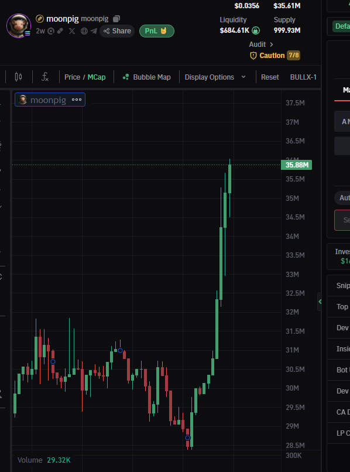Click the Caution 7/8 audit badge
The image size is (350, 472).
[x=275, y=56]
